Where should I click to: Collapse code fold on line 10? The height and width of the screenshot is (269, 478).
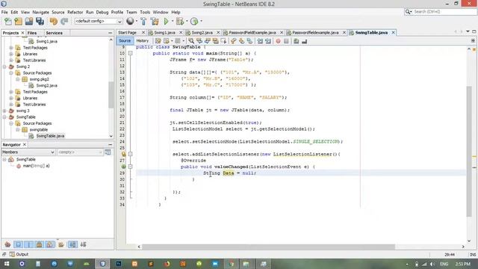coord(131,53)
